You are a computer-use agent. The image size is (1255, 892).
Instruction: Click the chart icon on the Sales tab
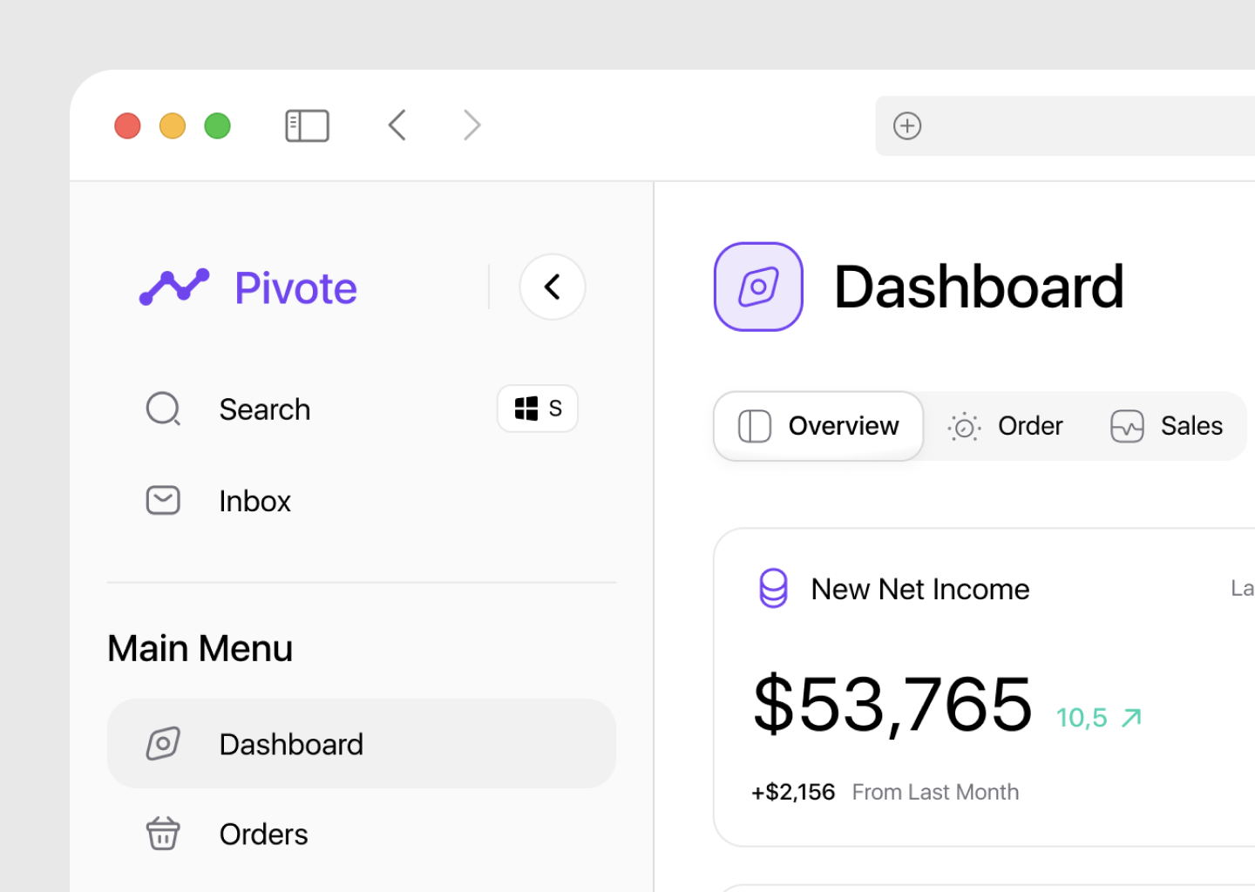point(1127,426)
